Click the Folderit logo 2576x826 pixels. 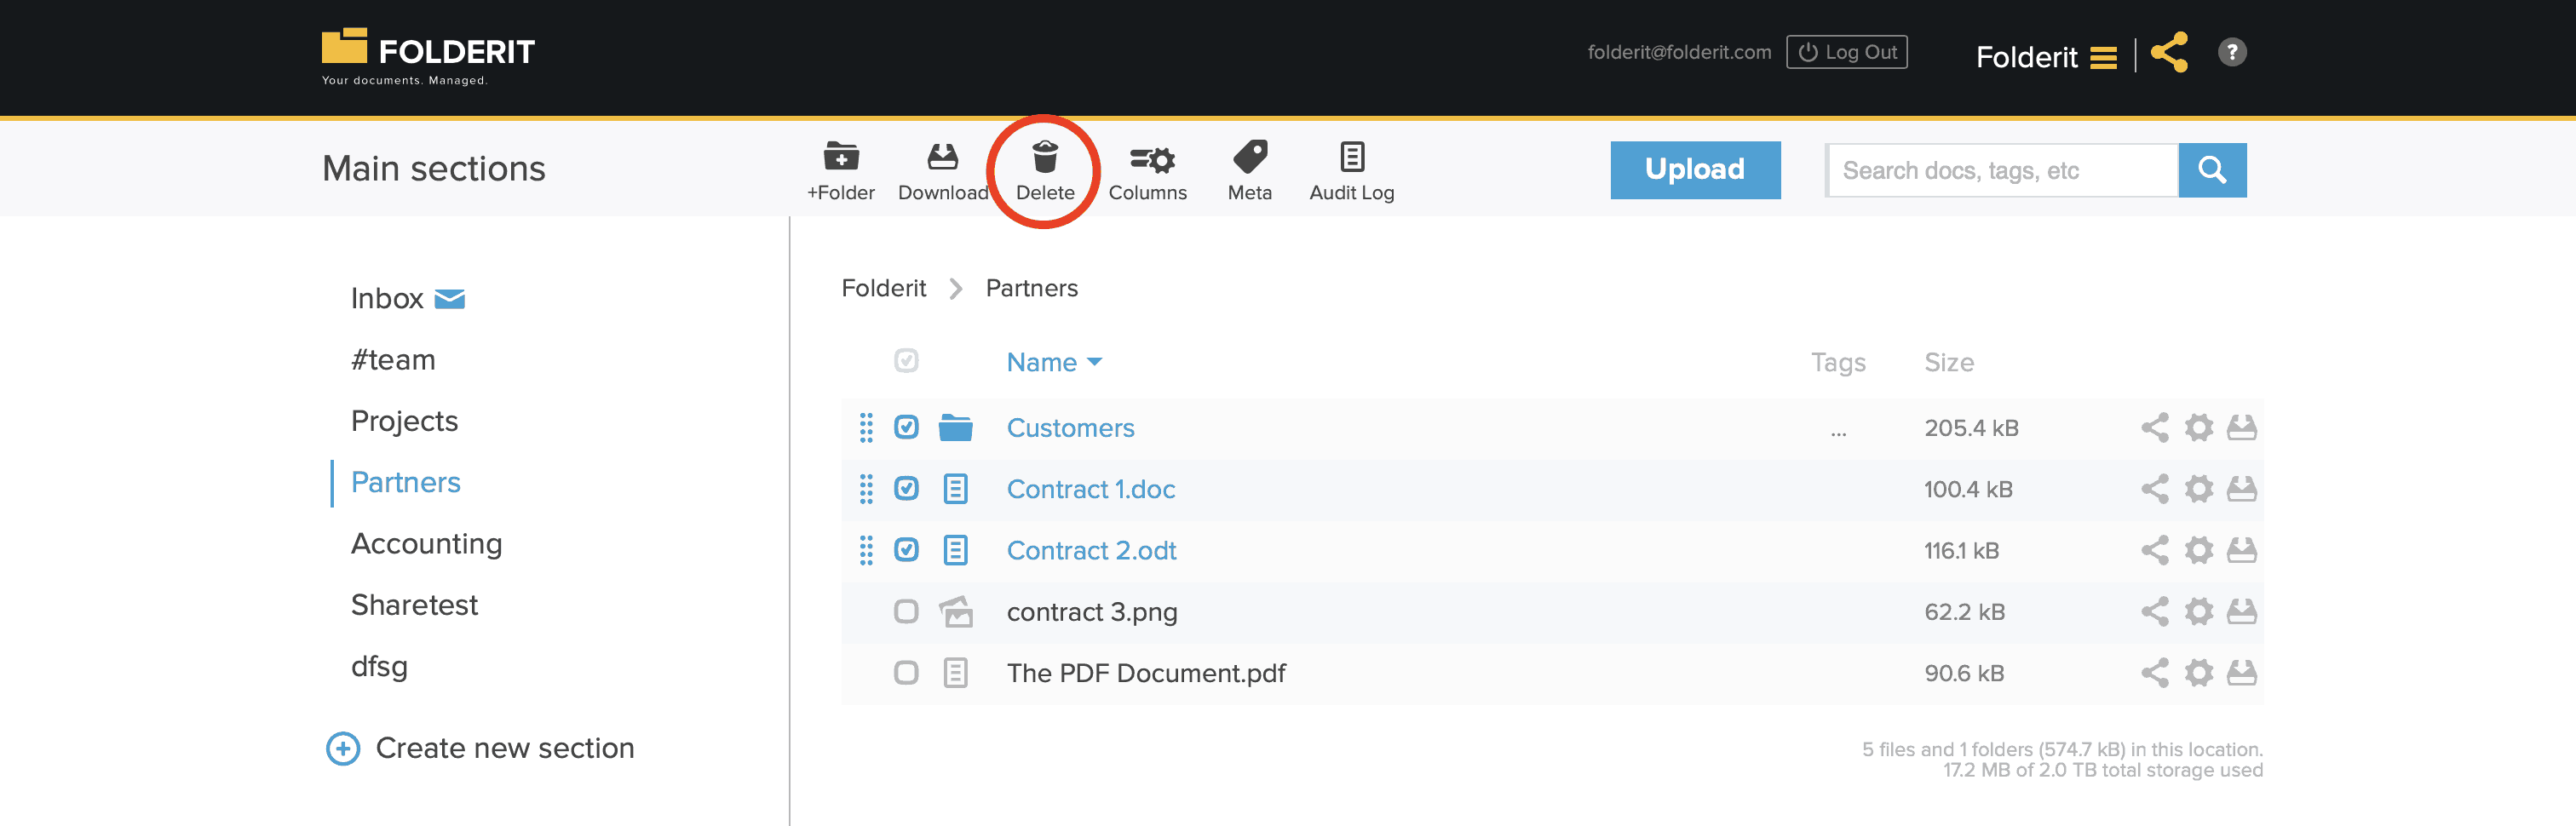pos(428,56)
